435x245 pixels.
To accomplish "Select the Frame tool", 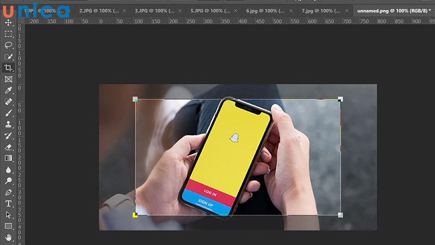I will (x=8, y=79).
